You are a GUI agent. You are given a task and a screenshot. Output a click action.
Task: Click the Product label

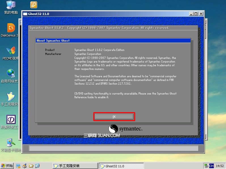(x=50, y=50)
